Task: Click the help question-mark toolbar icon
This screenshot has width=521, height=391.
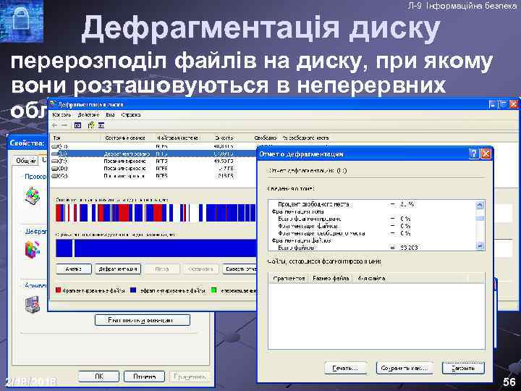Action: tap(91, 125)
